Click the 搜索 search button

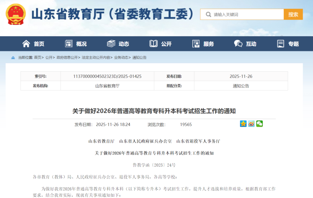(293, 14)
